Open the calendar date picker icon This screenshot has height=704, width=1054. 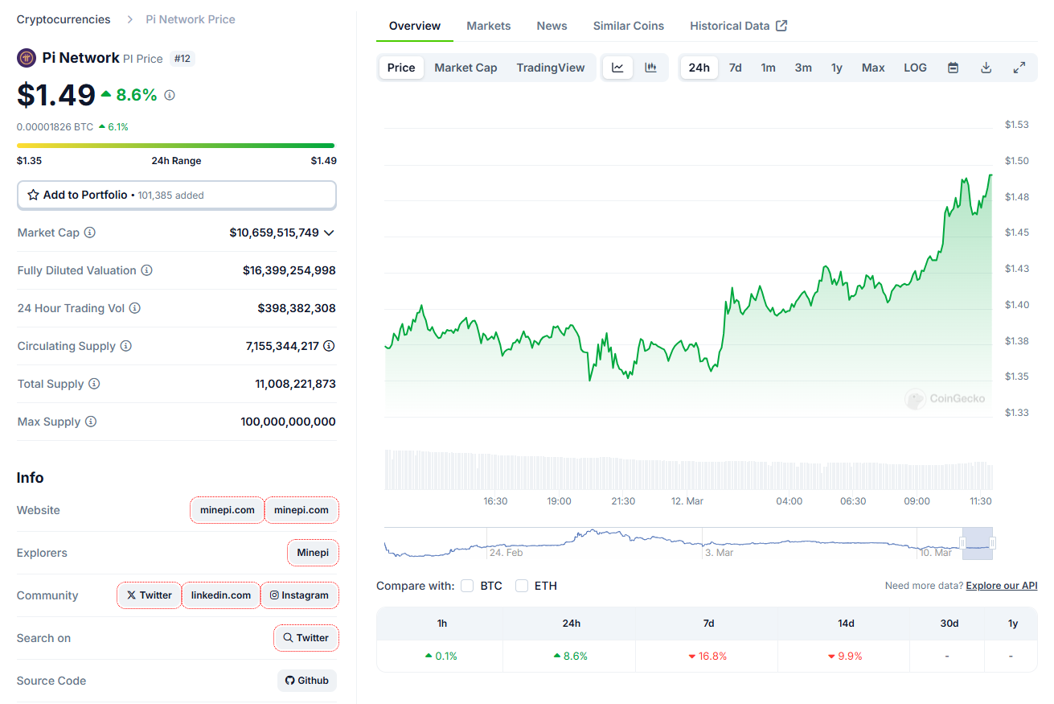953,68
